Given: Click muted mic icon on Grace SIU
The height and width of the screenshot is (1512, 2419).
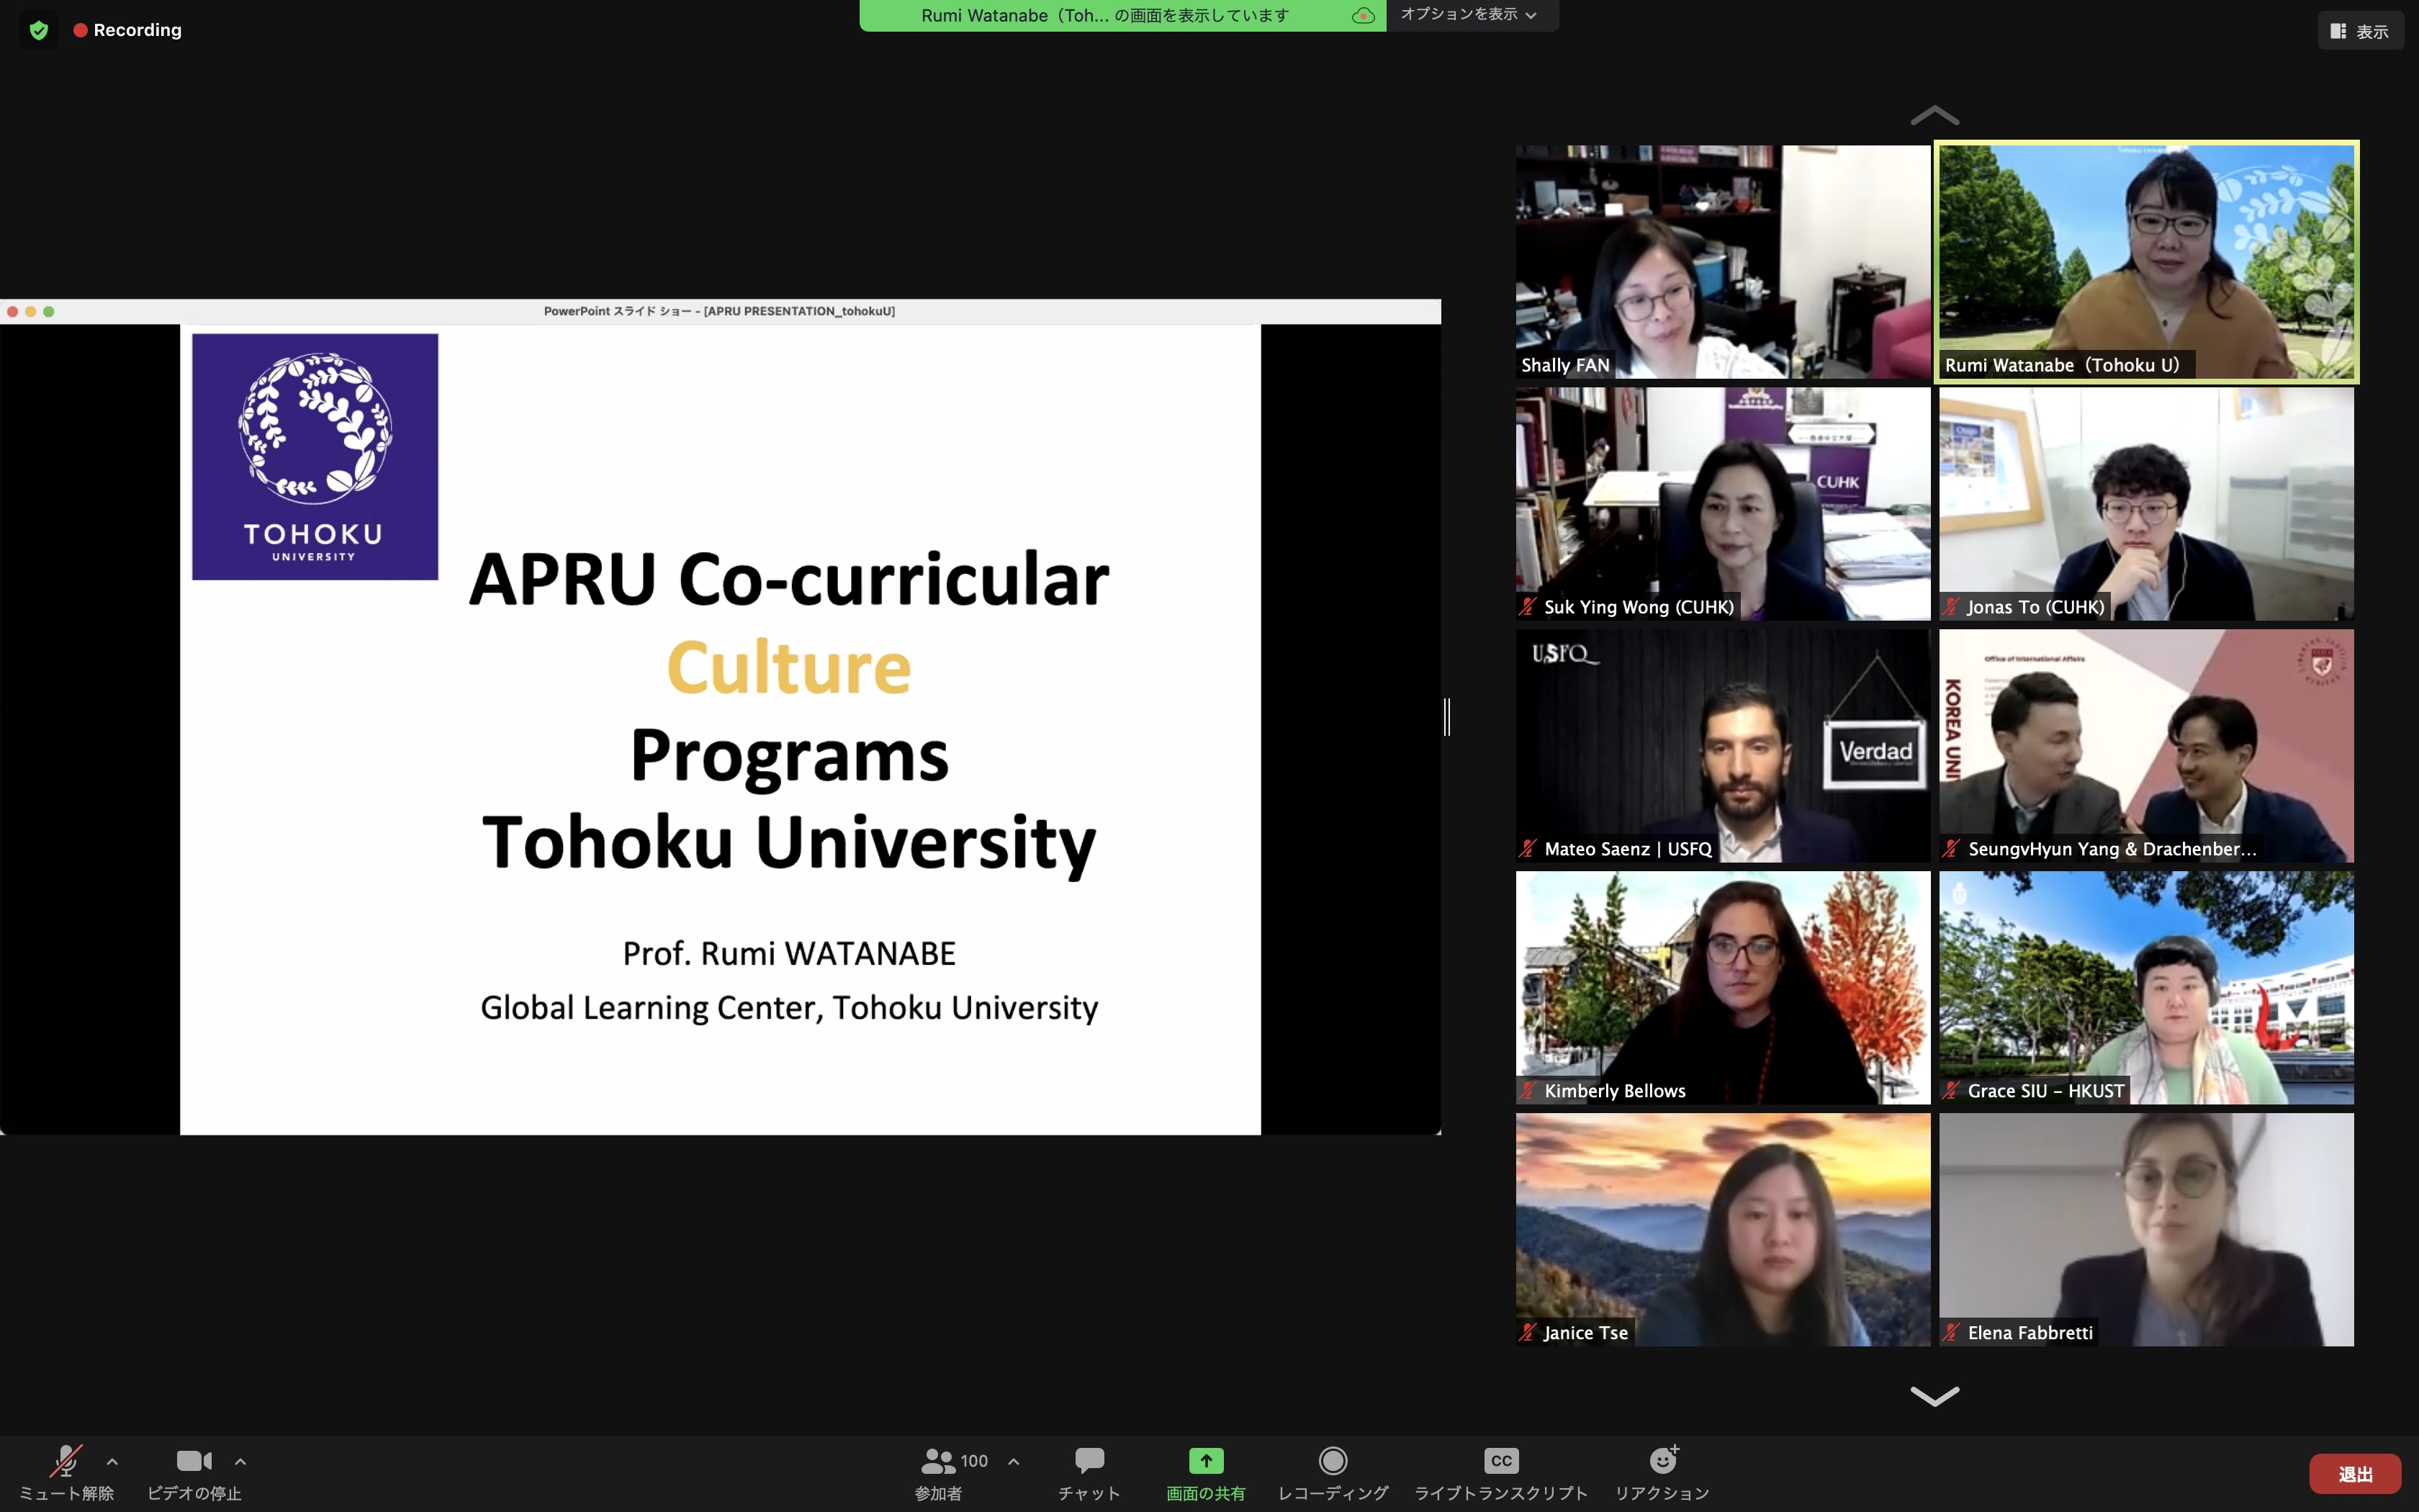Looking at the screenshot, I should click(1950, 1091).
